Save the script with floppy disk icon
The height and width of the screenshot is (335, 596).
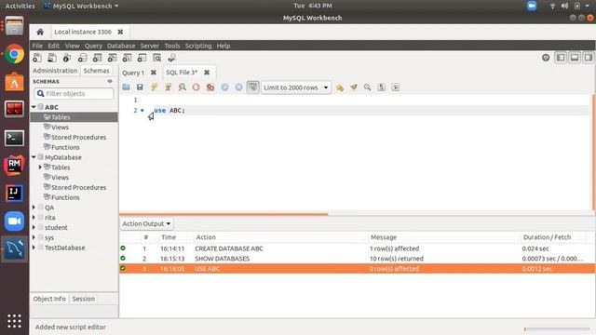click(x=140, y=87)
